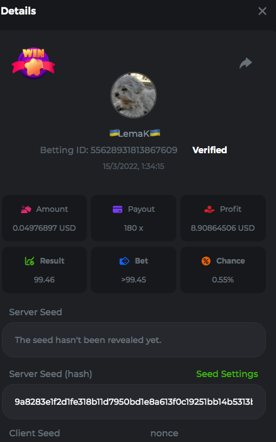Viewport: 276px width, 442px height.
Task: Open LemaK's dog avatar
Action: click(x=134, y=95)
